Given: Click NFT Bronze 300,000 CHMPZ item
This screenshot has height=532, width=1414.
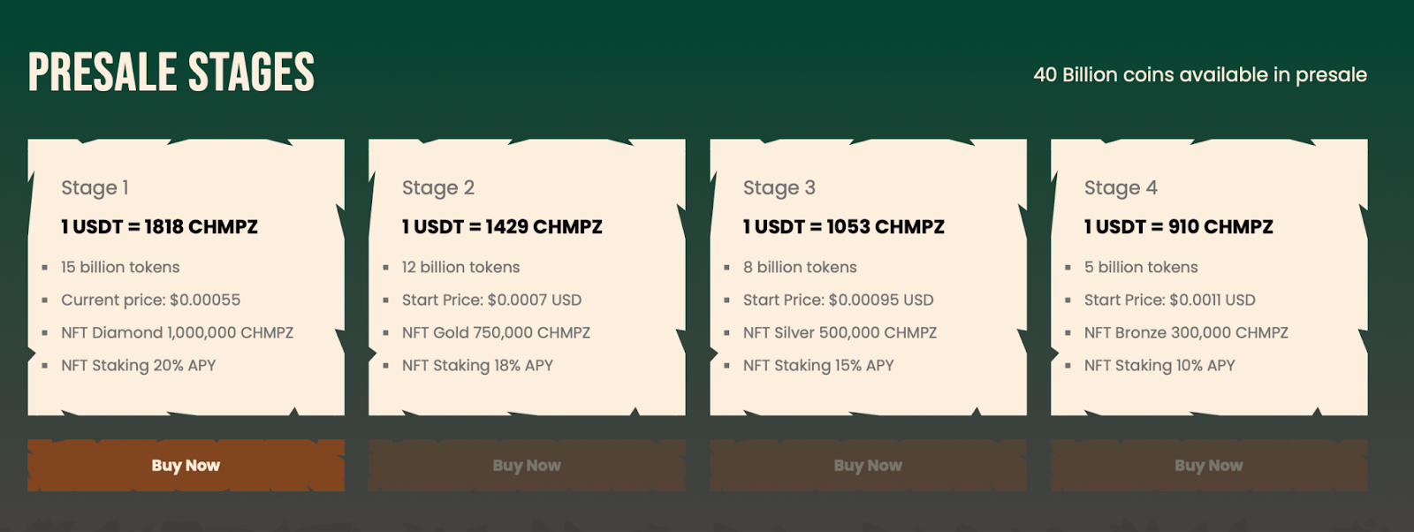Looking at the screenshot, I should click(x=1186, y=333).
